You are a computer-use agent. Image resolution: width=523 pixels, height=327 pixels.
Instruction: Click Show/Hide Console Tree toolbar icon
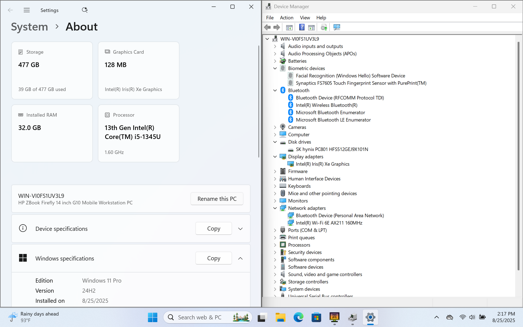click(289, 27)
